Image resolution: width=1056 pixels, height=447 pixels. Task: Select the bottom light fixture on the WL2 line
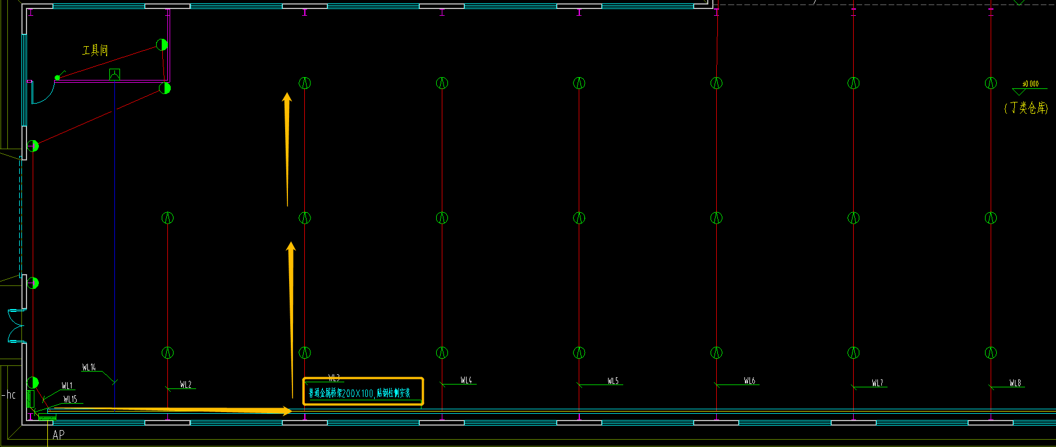(x=167, y=353)
